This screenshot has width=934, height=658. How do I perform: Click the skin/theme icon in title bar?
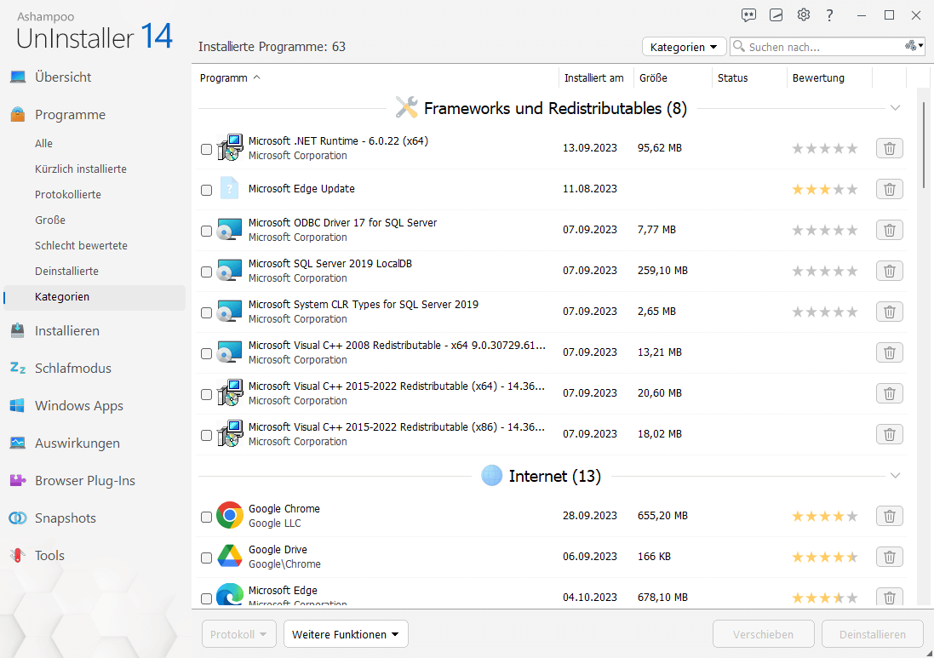point(776,15)
